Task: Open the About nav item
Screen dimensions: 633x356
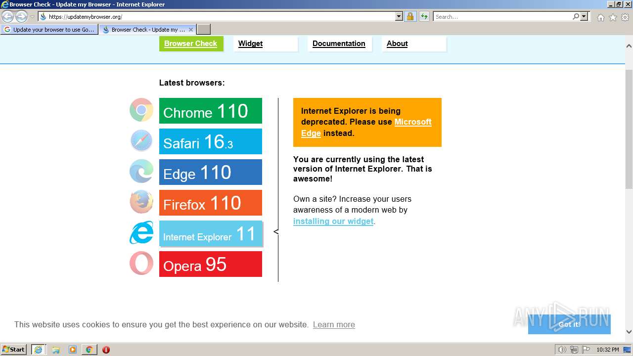Action: tap(413, 44)
